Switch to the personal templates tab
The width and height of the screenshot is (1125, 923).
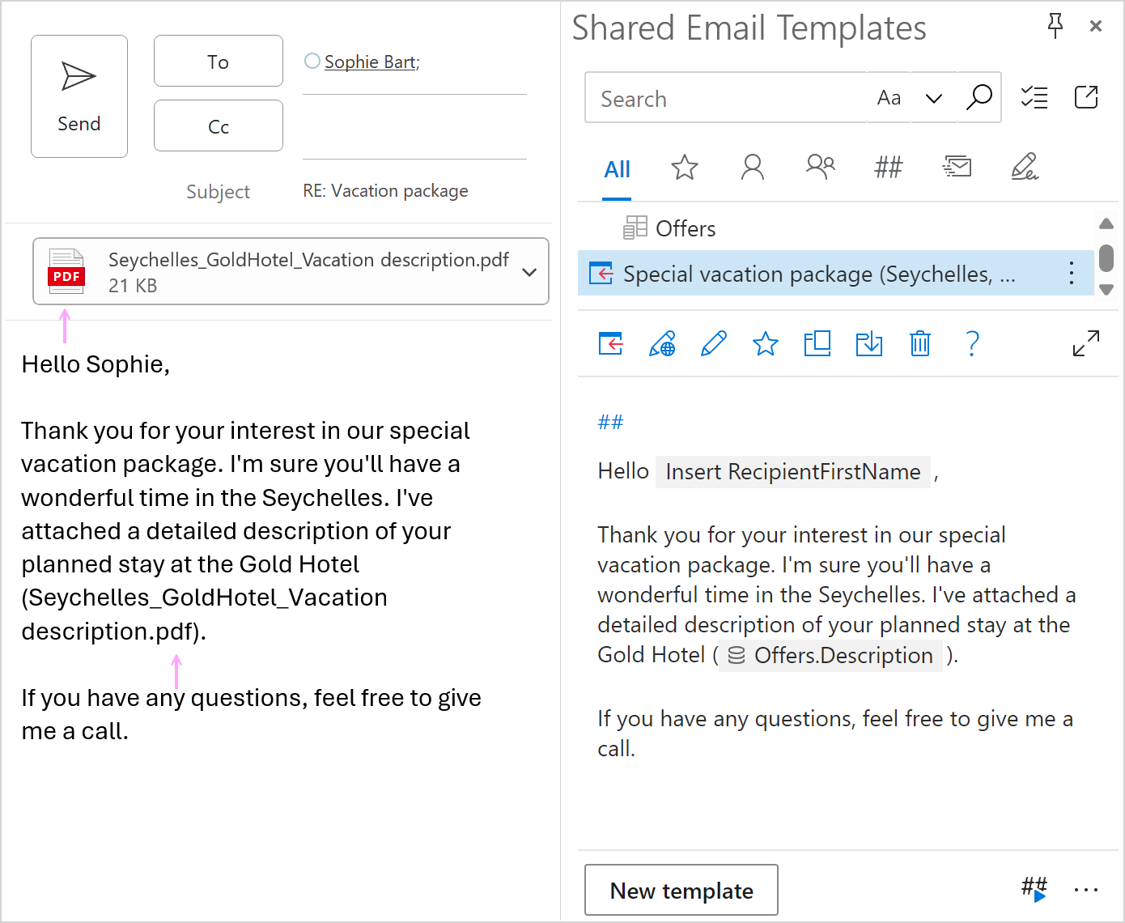click(x=753, y=167)
